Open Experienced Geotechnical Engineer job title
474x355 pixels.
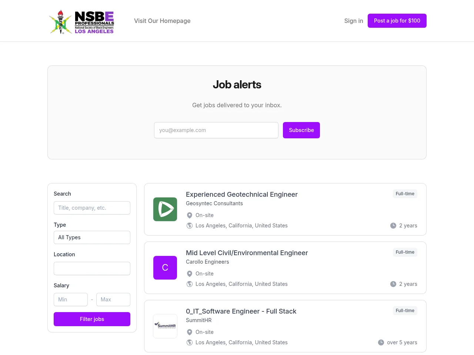coord(242,195)
